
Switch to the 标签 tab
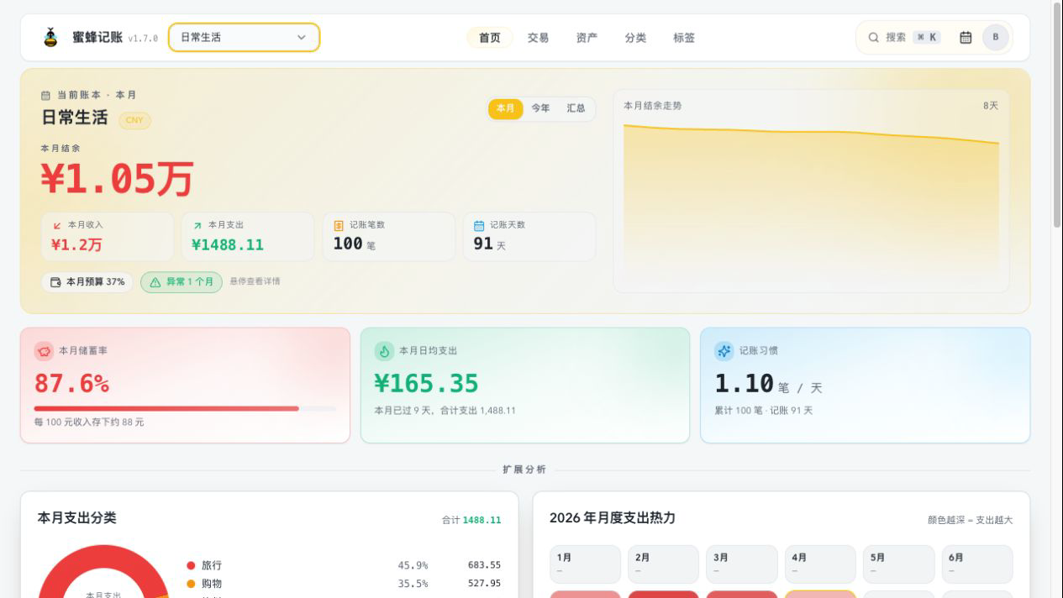pos(684,37)
